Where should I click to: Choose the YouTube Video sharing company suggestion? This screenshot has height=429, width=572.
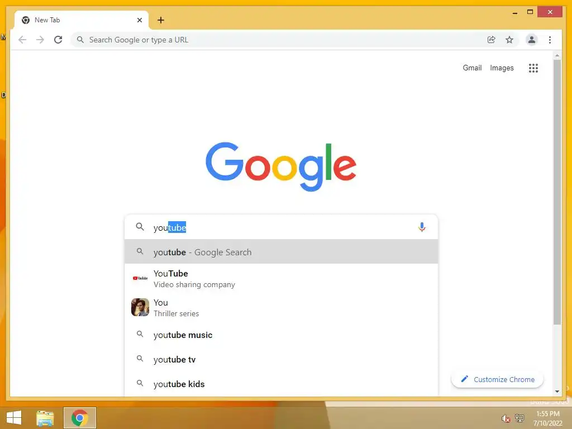[281, 278]
